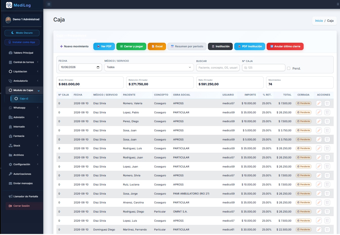The height and width of the screenshot is (235, 340).
Task: Delete the Martinez, Fernando movement
Action: [x=327, y=230]
